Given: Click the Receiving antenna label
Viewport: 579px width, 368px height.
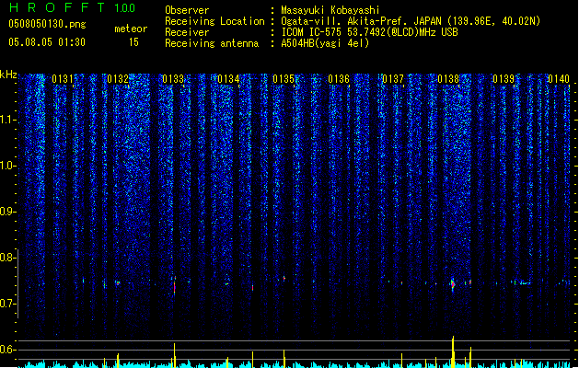Looking at the screenshot, I should (212, 43).
